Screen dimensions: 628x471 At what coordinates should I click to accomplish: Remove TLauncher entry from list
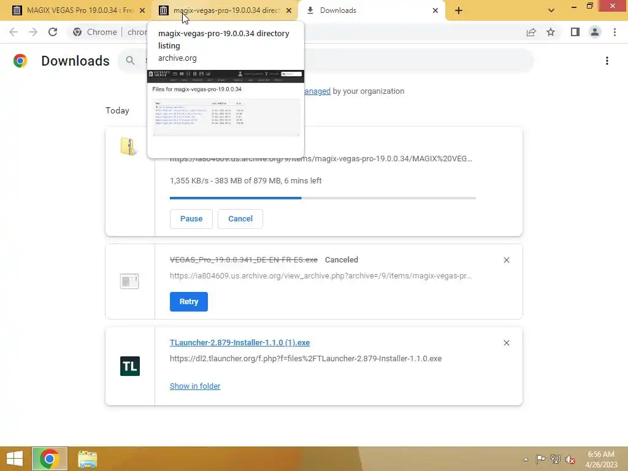(506, 343)
